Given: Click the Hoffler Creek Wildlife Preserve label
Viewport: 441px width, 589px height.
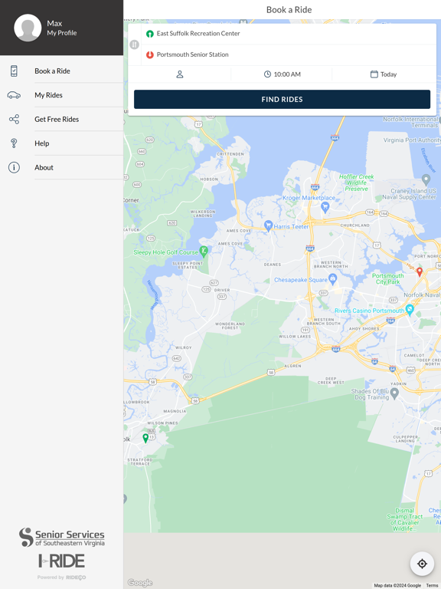Looking at the screenshot, I should click(x=356, y=183).
